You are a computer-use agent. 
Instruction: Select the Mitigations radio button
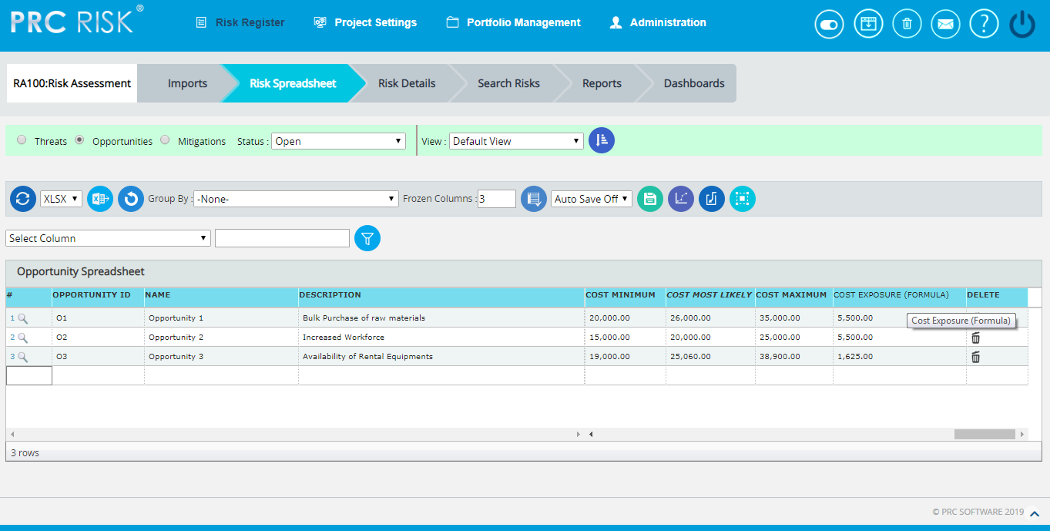(x=165, y=140)
